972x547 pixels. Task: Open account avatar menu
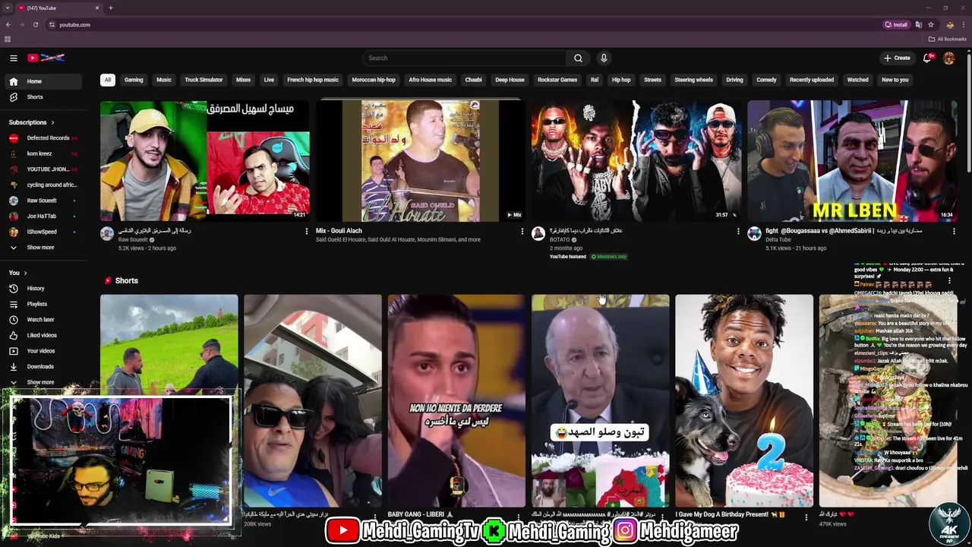[948, 58]
